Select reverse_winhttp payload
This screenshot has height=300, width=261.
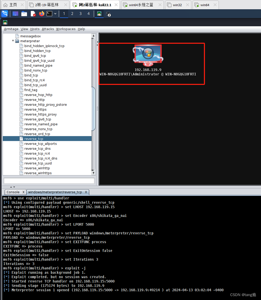37,168
